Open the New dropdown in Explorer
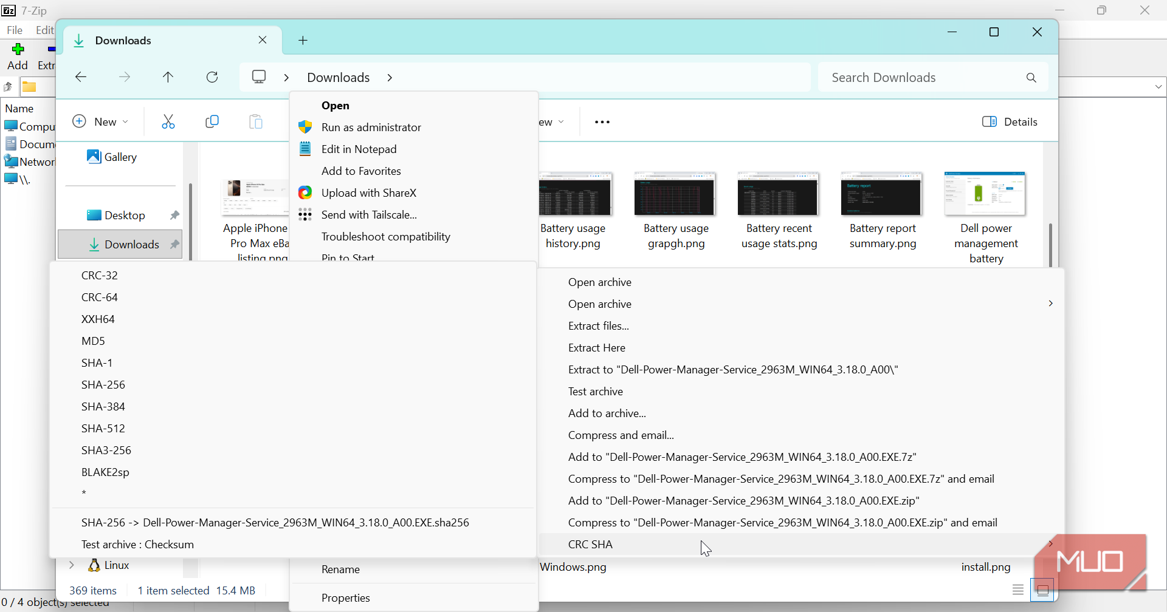This screenshot has height=612, width=1167. click(x=100, y=122)
